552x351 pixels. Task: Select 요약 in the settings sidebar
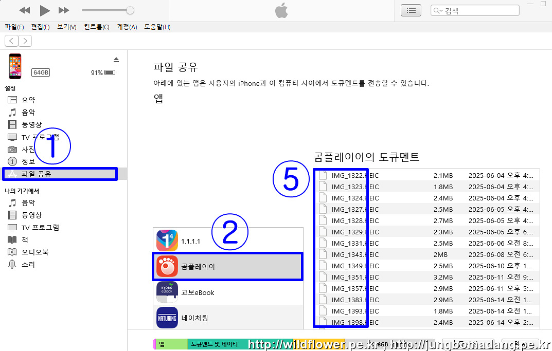pos(28,100)
